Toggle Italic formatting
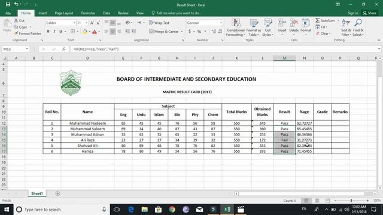 54,32
